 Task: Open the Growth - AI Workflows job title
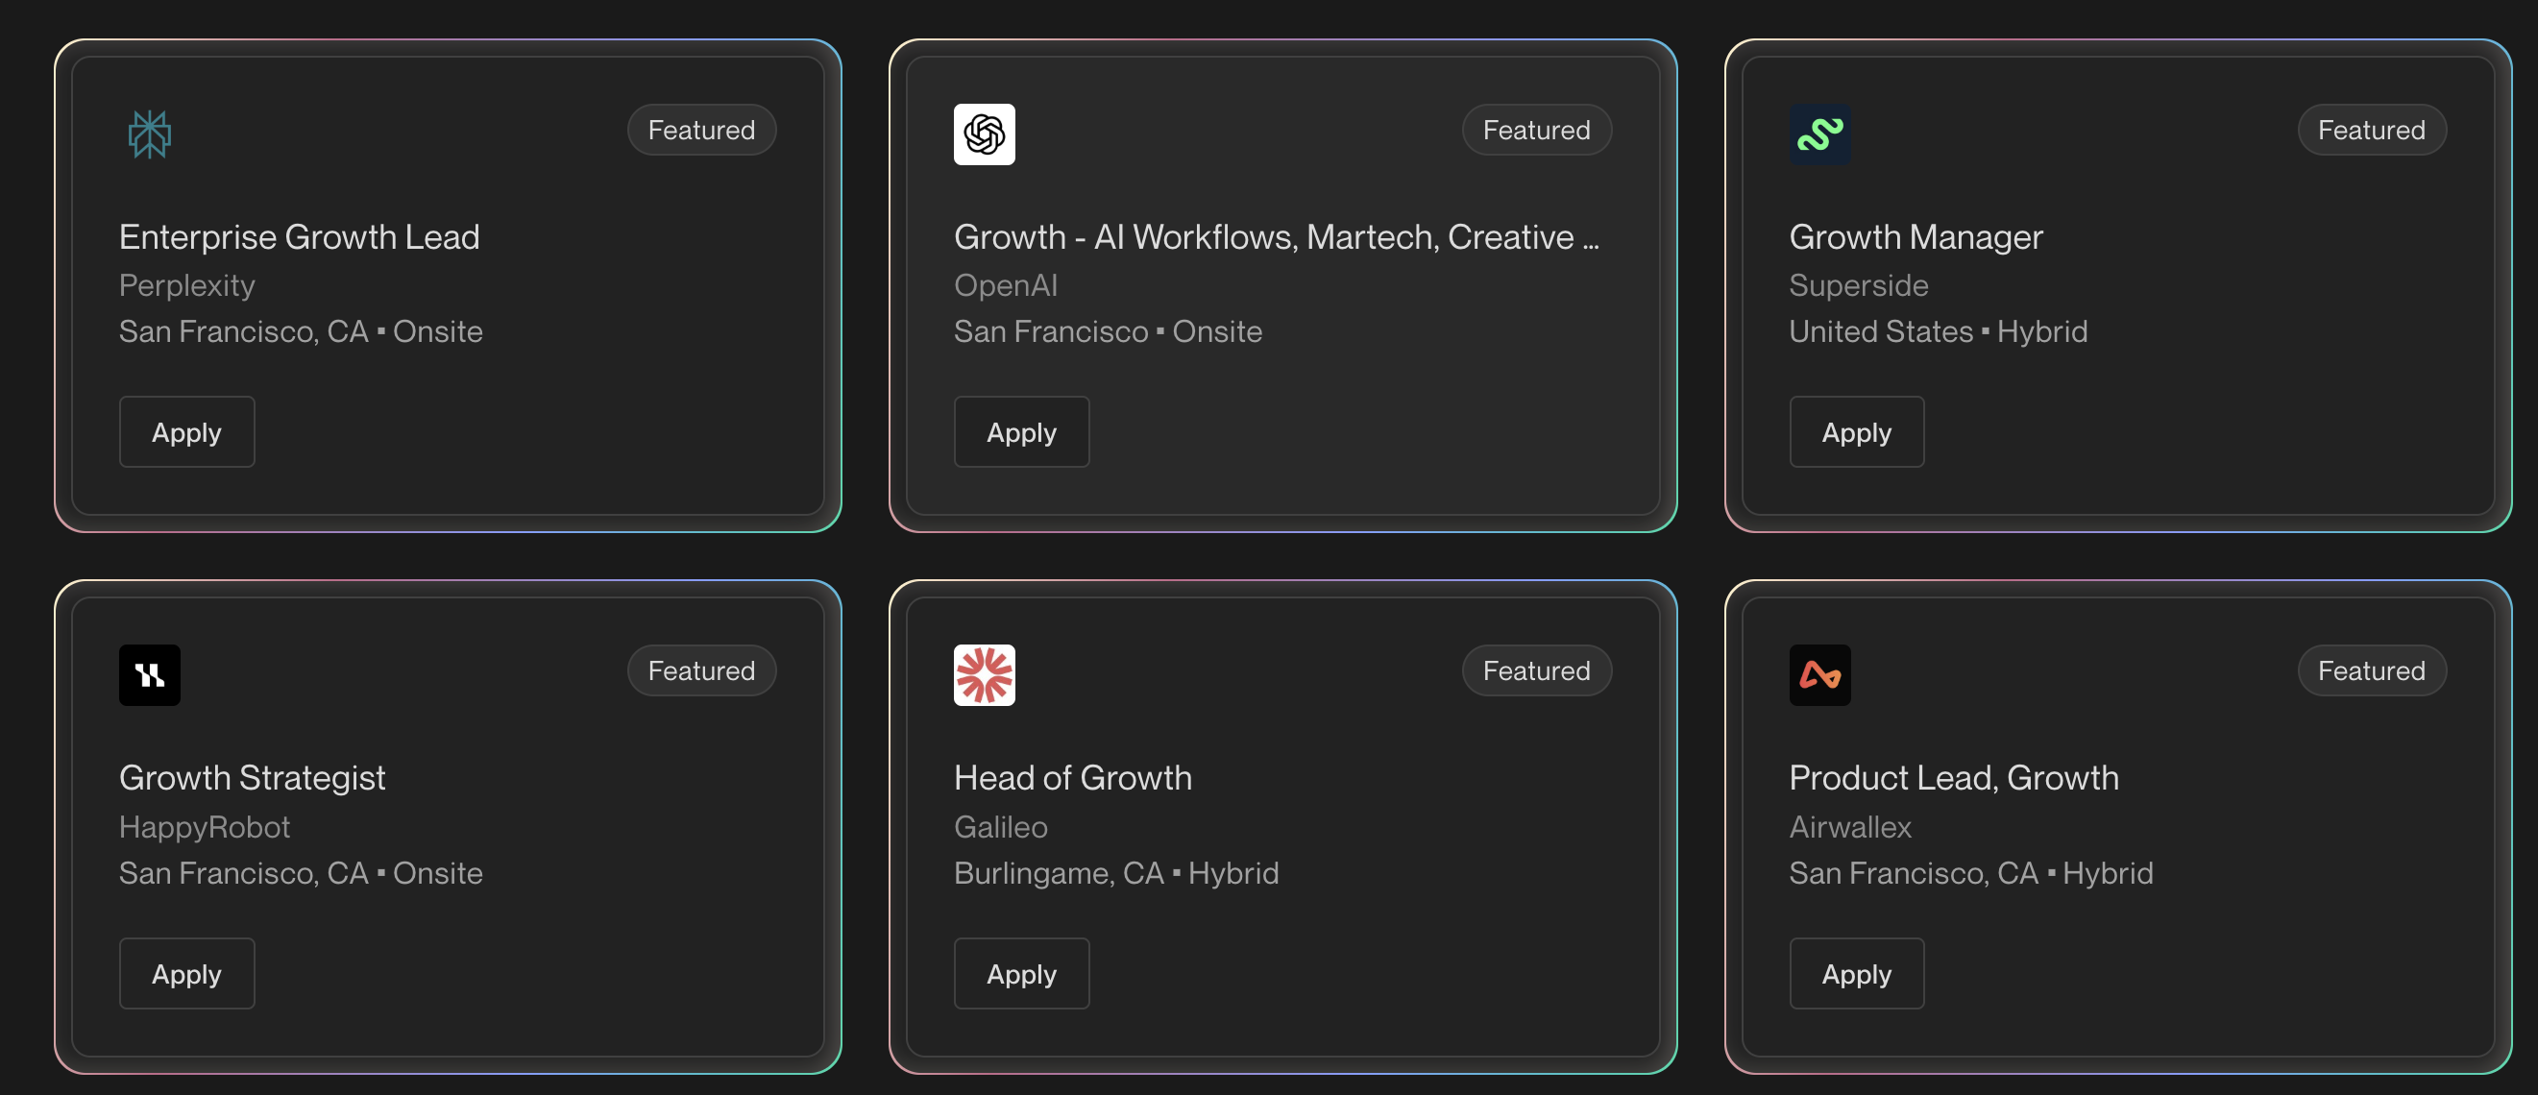click(x=1275, y=237)
